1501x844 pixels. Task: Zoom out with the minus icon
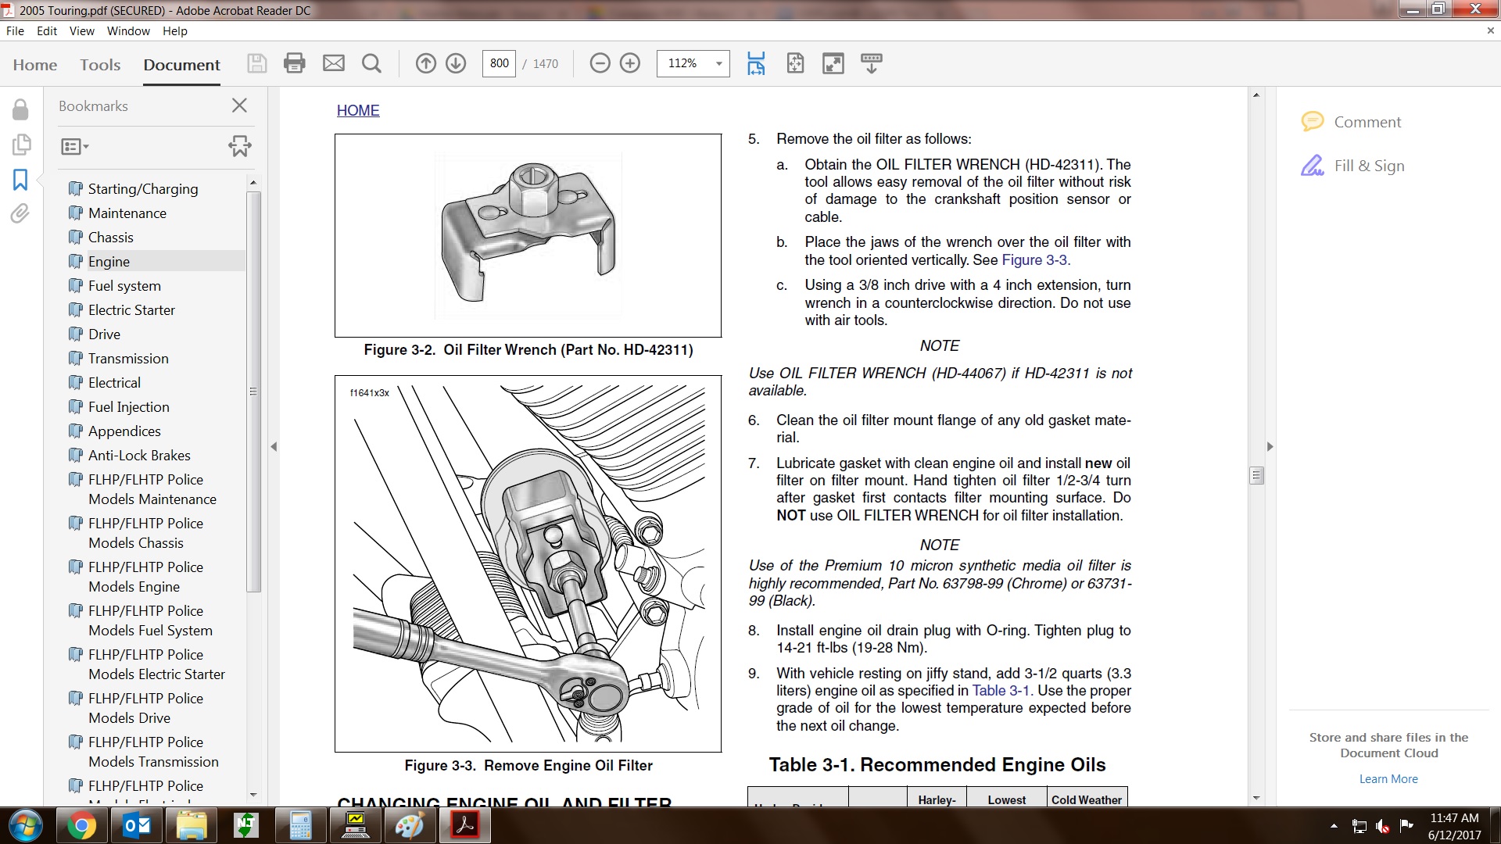tap(600, 63)
